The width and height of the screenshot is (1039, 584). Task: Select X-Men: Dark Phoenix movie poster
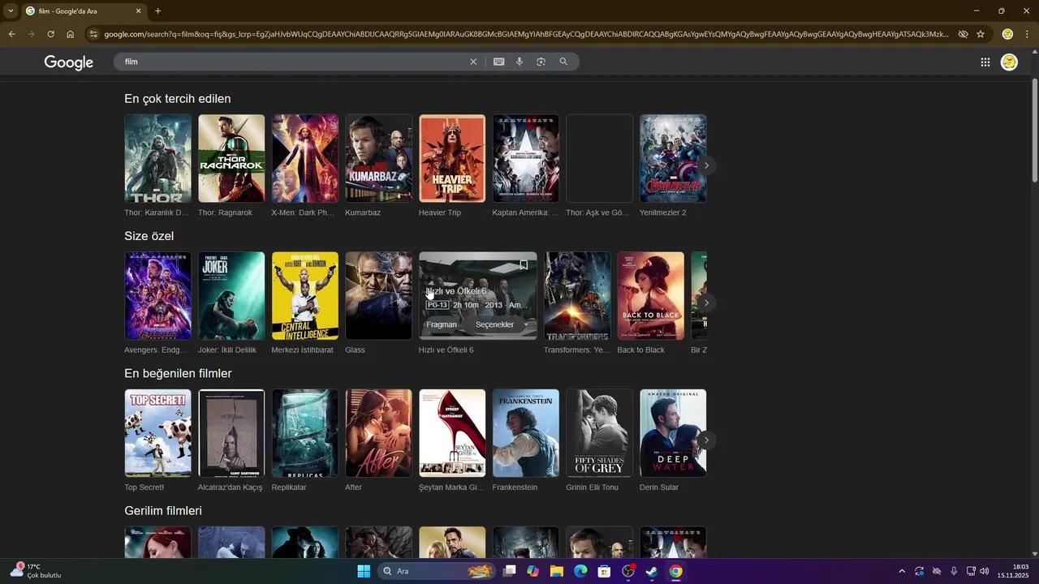coord(305,158)
